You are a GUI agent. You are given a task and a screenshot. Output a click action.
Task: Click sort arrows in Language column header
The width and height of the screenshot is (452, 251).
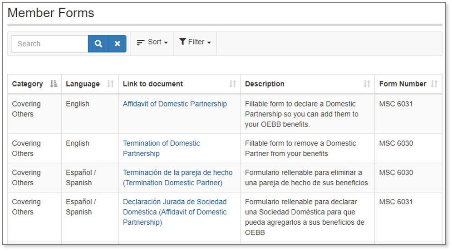[x=110, y=84]
